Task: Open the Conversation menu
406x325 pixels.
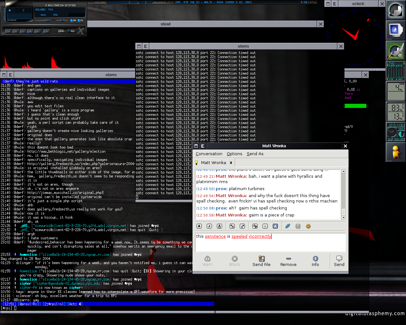Action: pos(209,154)
